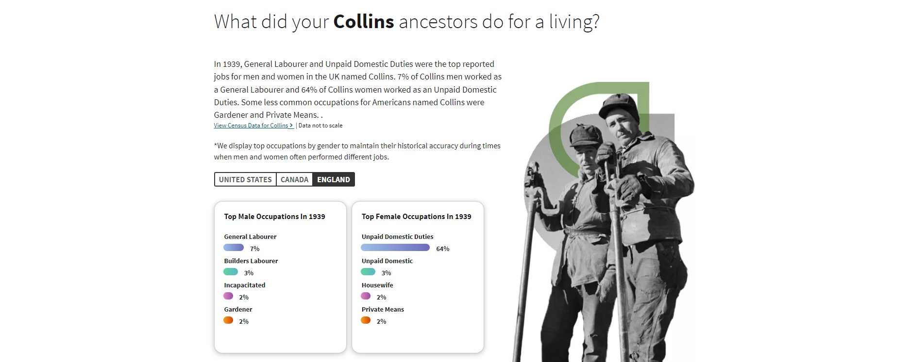
Task: Select the ENGLAND tab
Action: click(x=333, y=179)
